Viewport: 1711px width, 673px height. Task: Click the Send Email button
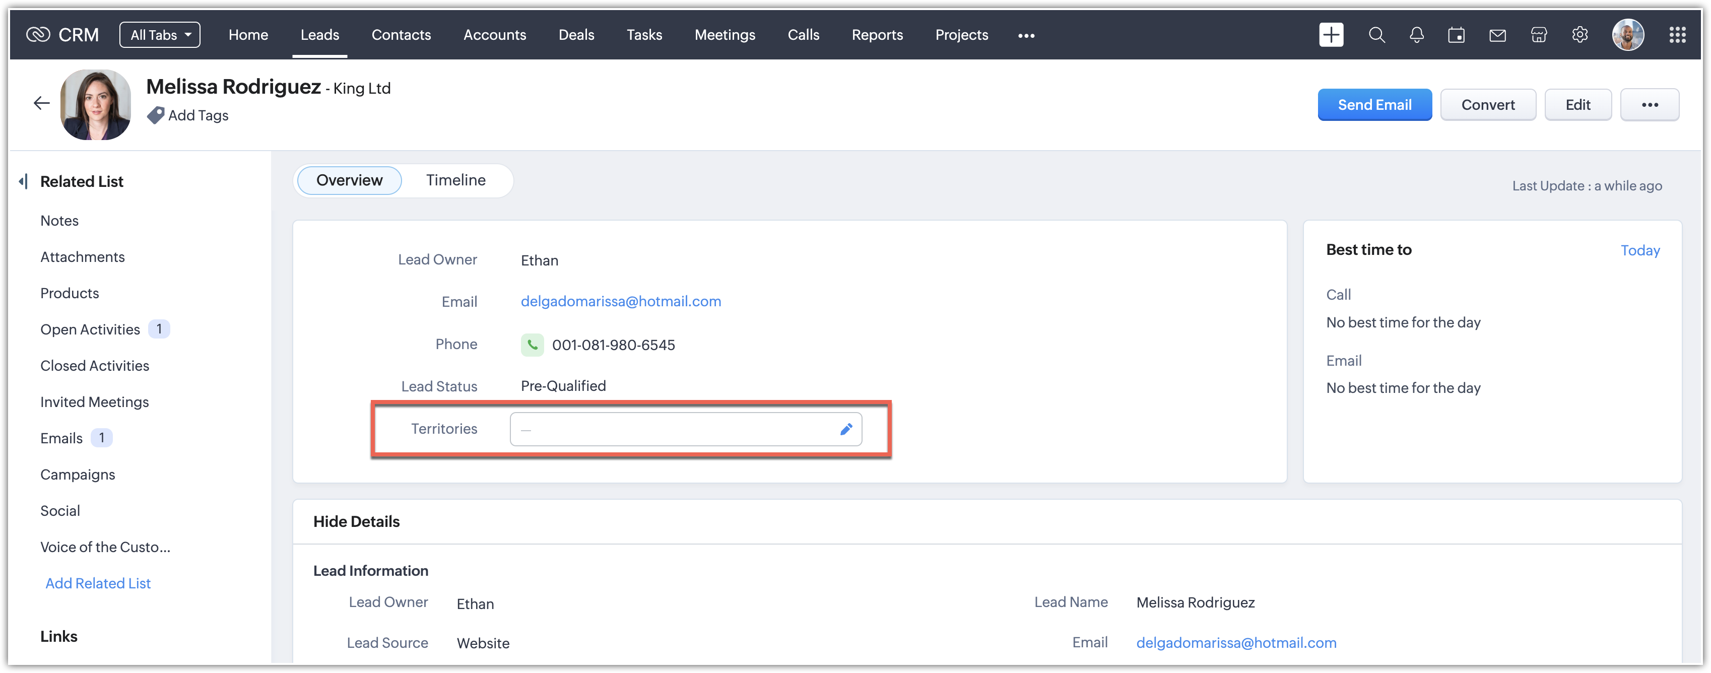click(x=1374, y=104)
